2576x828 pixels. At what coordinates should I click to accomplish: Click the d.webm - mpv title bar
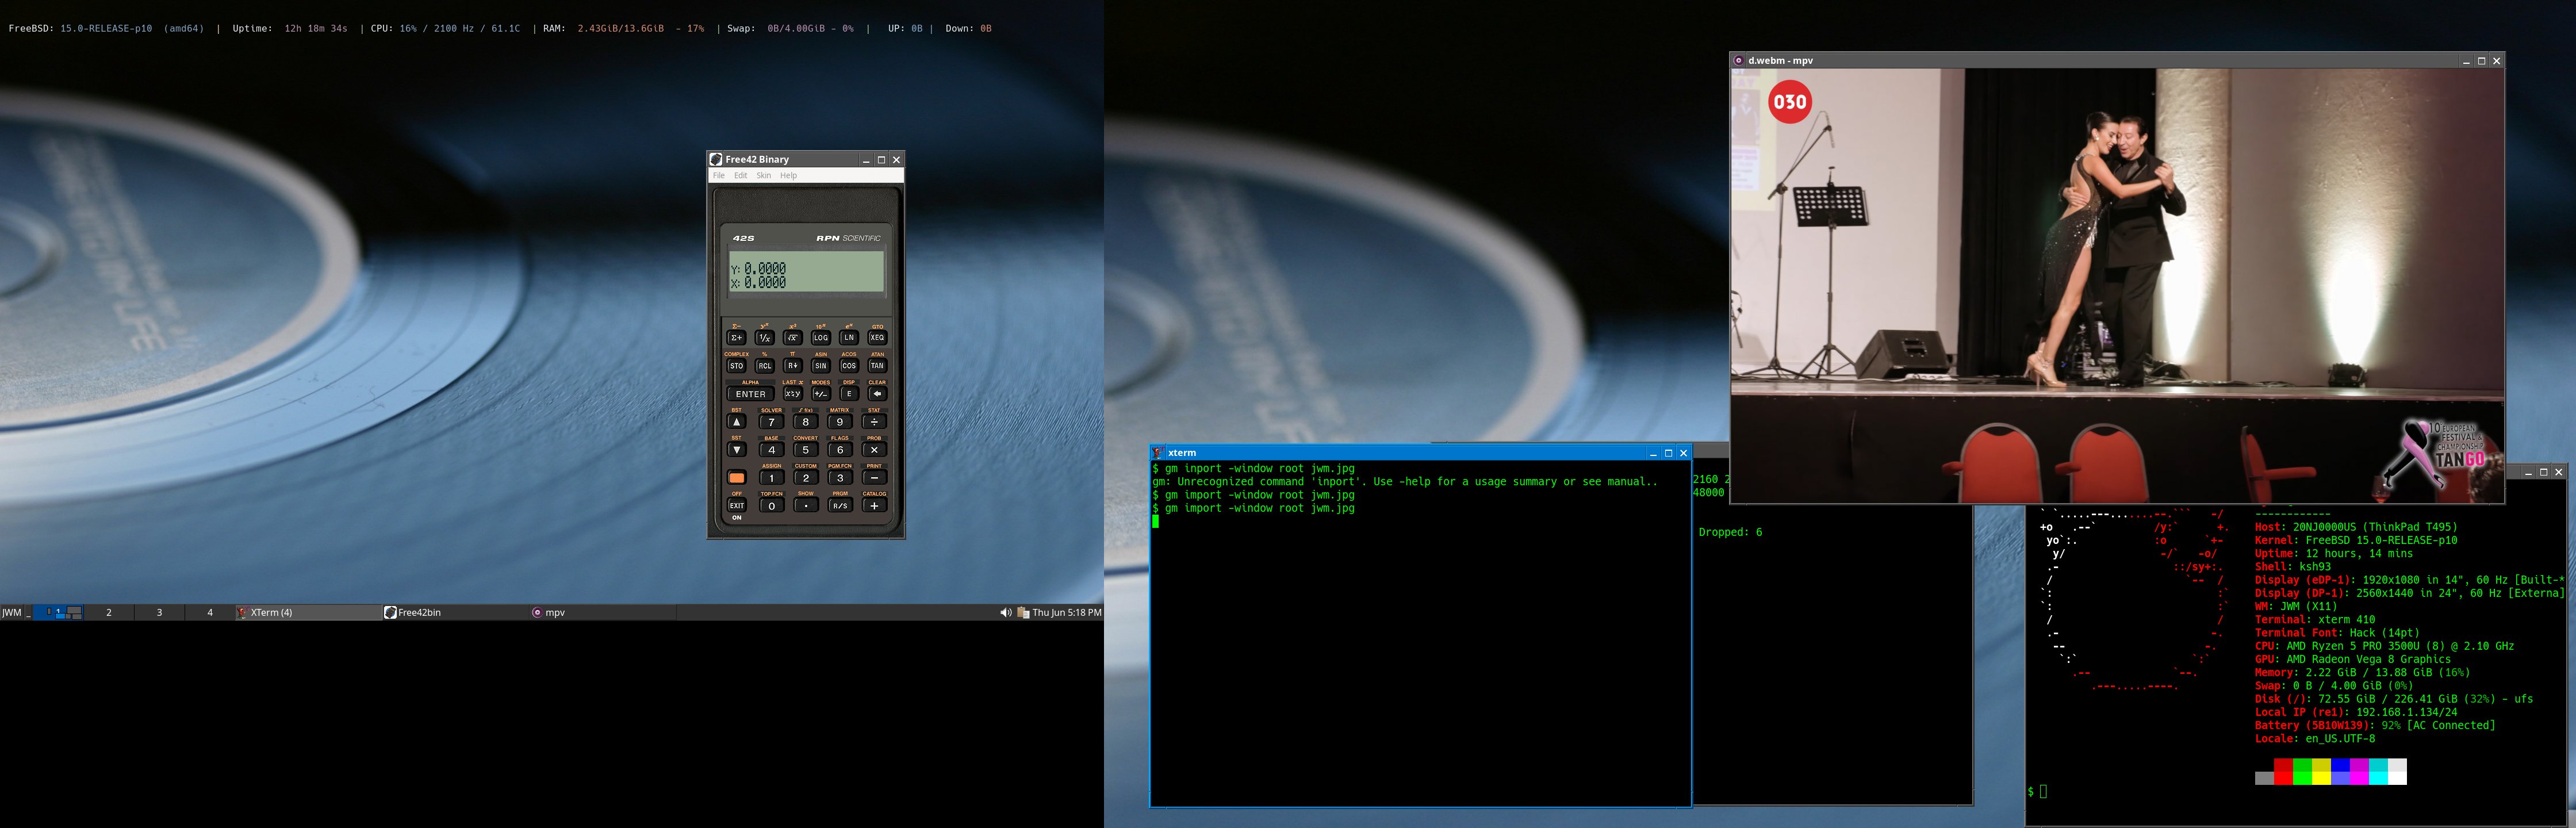(x=2117, y=61)
